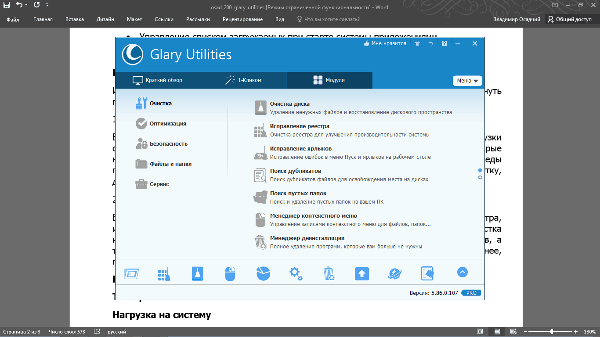This screenshot has height=337, width=600.
Task: Click the Владимир Осадчий account name
Action: pyautogui.click(x=517, y=19)
